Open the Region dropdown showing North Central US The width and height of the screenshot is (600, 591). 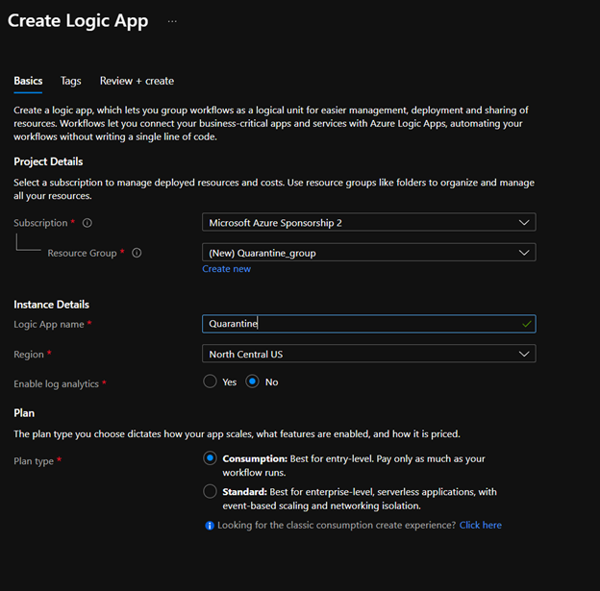point(369,354)
